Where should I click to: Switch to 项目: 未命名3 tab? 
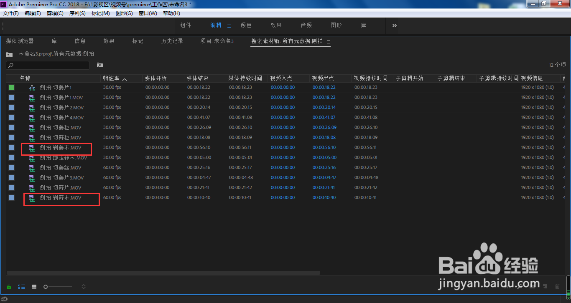[217, 41]
